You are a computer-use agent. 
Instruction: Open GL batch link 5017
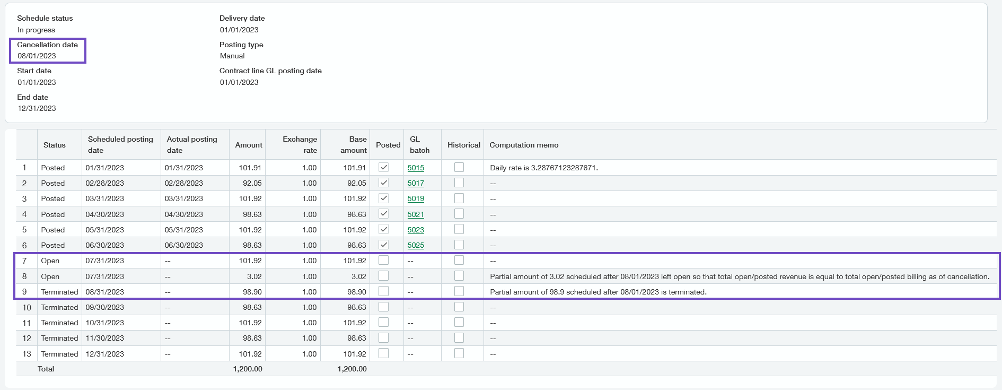click(416, 183)
